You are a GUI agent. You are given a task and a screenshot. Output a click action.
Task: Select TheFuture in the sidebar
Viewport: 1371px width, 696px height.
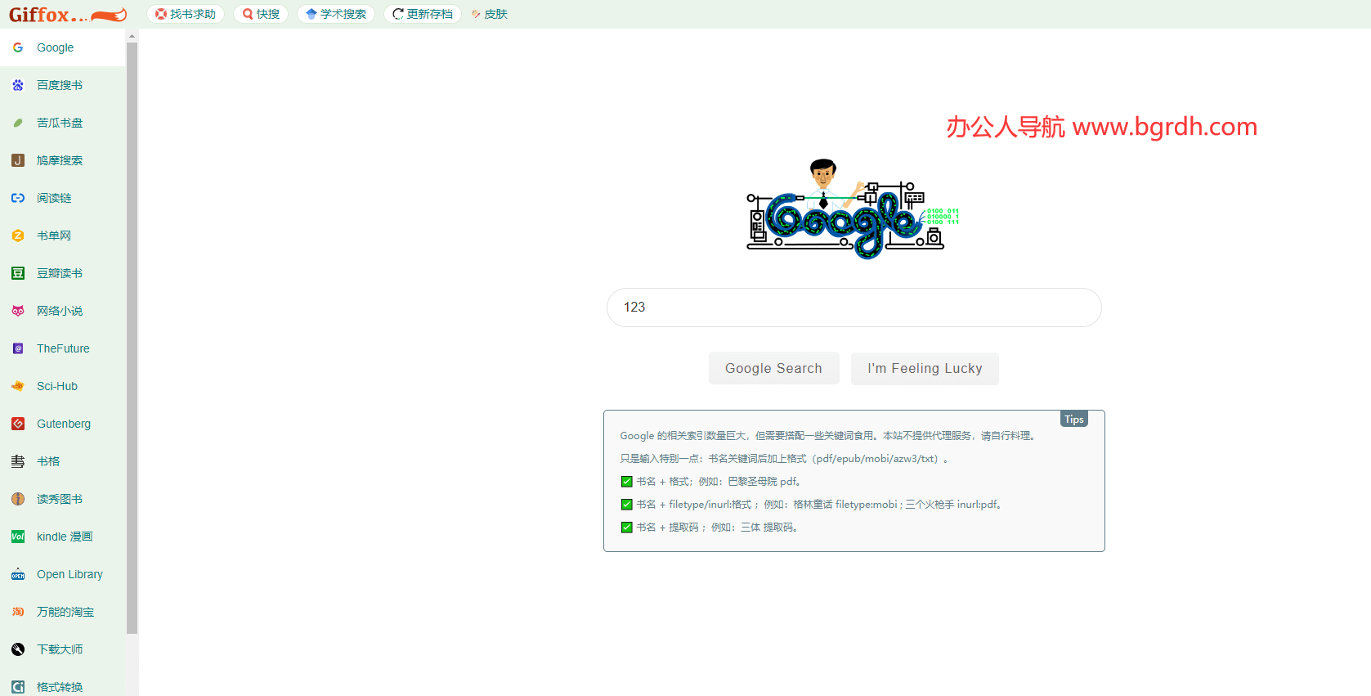tap(63, 348)
